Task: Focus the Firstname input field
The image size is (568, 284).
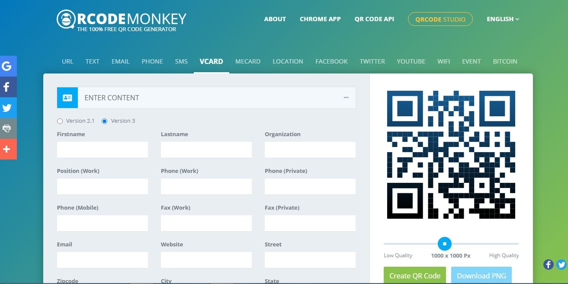Action: 103,150
